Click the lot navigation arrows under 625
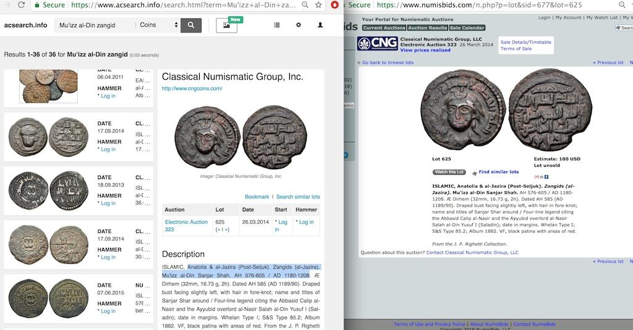 (223, 229)
